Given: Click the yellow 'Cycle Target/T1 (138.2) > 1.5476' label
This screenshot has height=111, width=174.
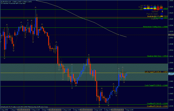Looking at the screenshot, I should [156, 72].
